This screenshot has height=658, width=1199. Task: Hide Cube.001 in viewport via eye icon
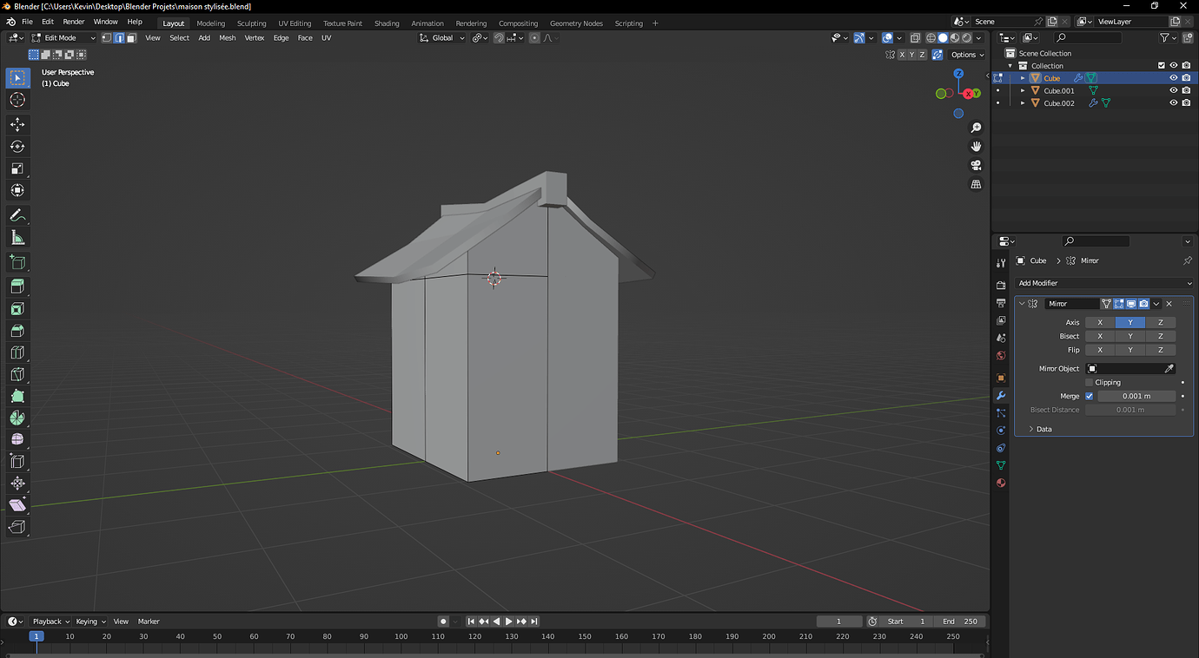click(1173, 90)
